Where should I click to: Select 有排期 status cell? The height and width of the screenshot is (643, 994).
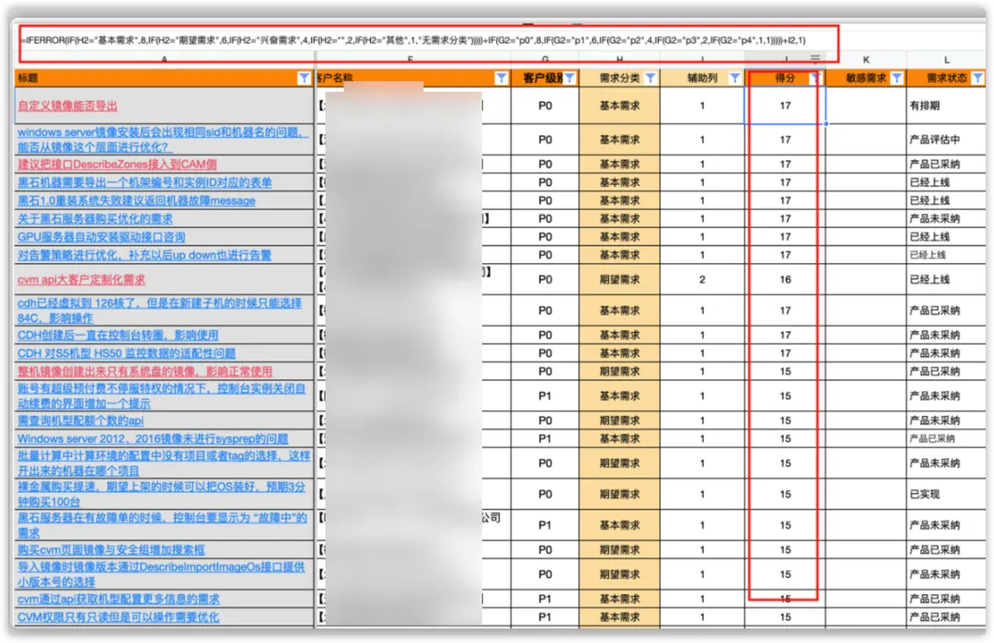tap(946, 106)
